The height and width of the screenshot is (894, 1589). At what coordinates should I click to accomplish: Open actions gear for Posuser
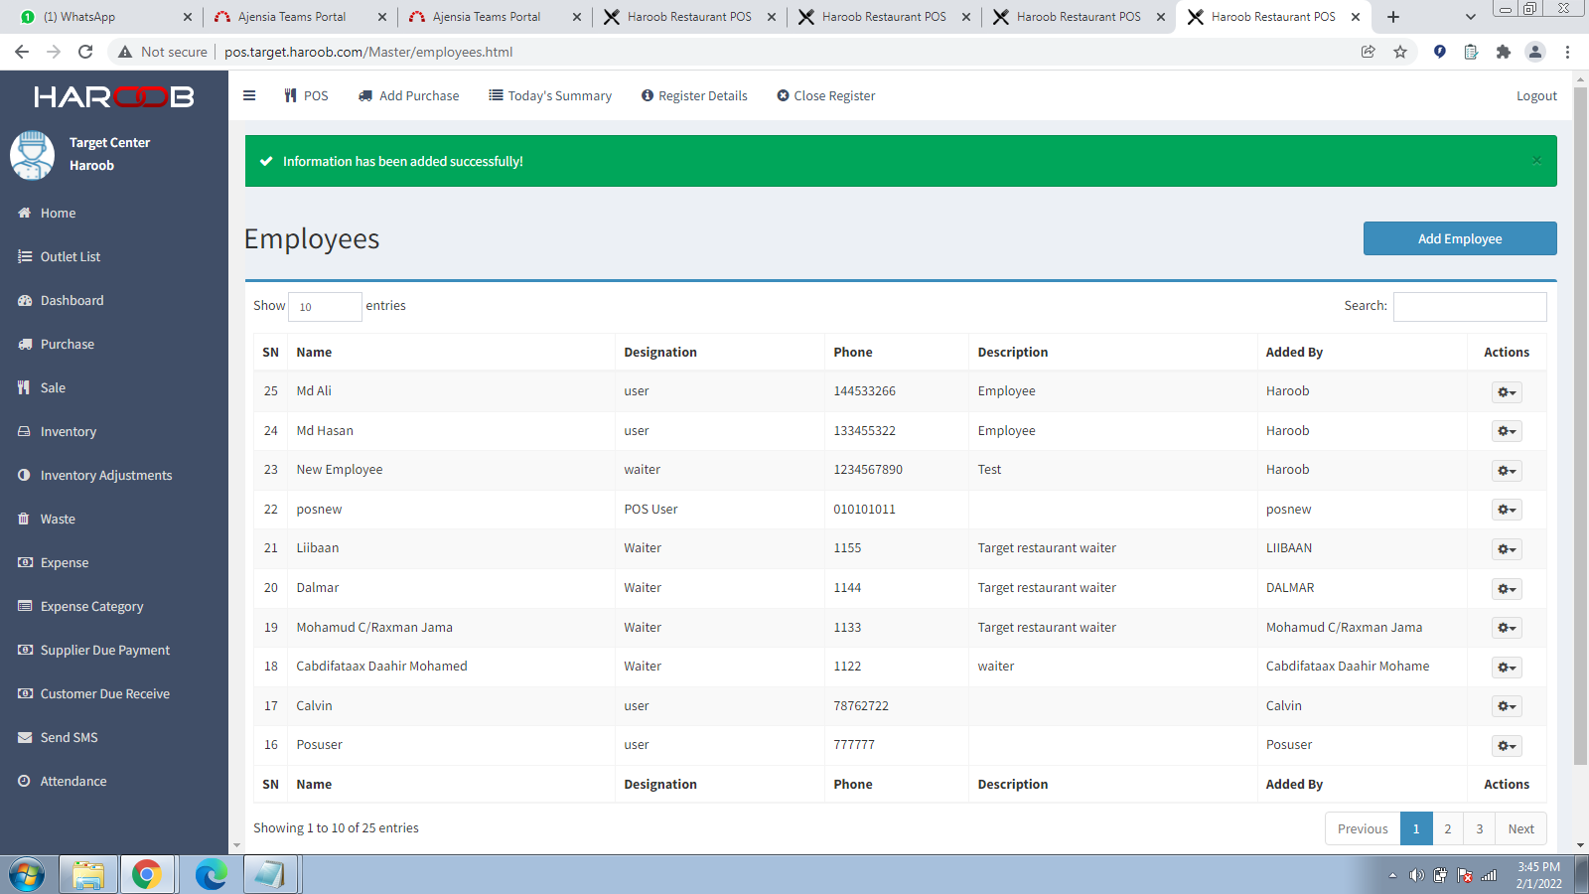[1507, 746]
